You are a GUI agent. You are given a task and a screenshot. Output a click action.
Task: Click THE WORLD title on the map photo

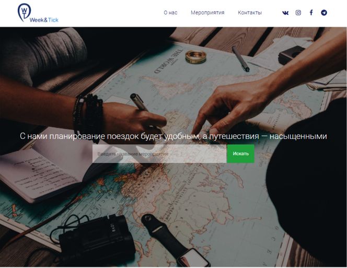[x=168, y=62]
